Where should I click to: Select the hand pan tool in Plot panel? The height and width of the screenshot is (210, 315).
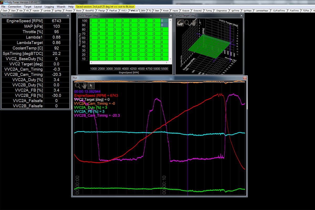(x=84, y=86)
